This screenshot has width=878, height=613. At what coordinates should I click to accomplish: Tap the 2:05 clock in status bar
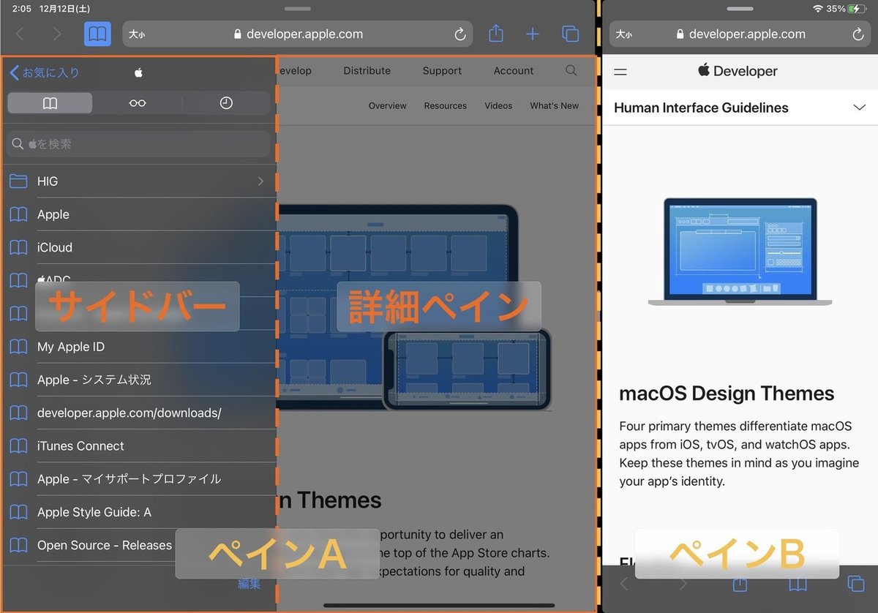[x=22, y=9]
